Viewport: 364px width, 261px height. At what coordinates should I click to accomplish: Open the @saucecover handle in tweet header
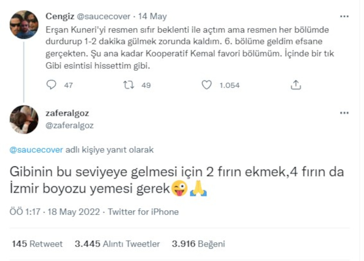point(104,16)
